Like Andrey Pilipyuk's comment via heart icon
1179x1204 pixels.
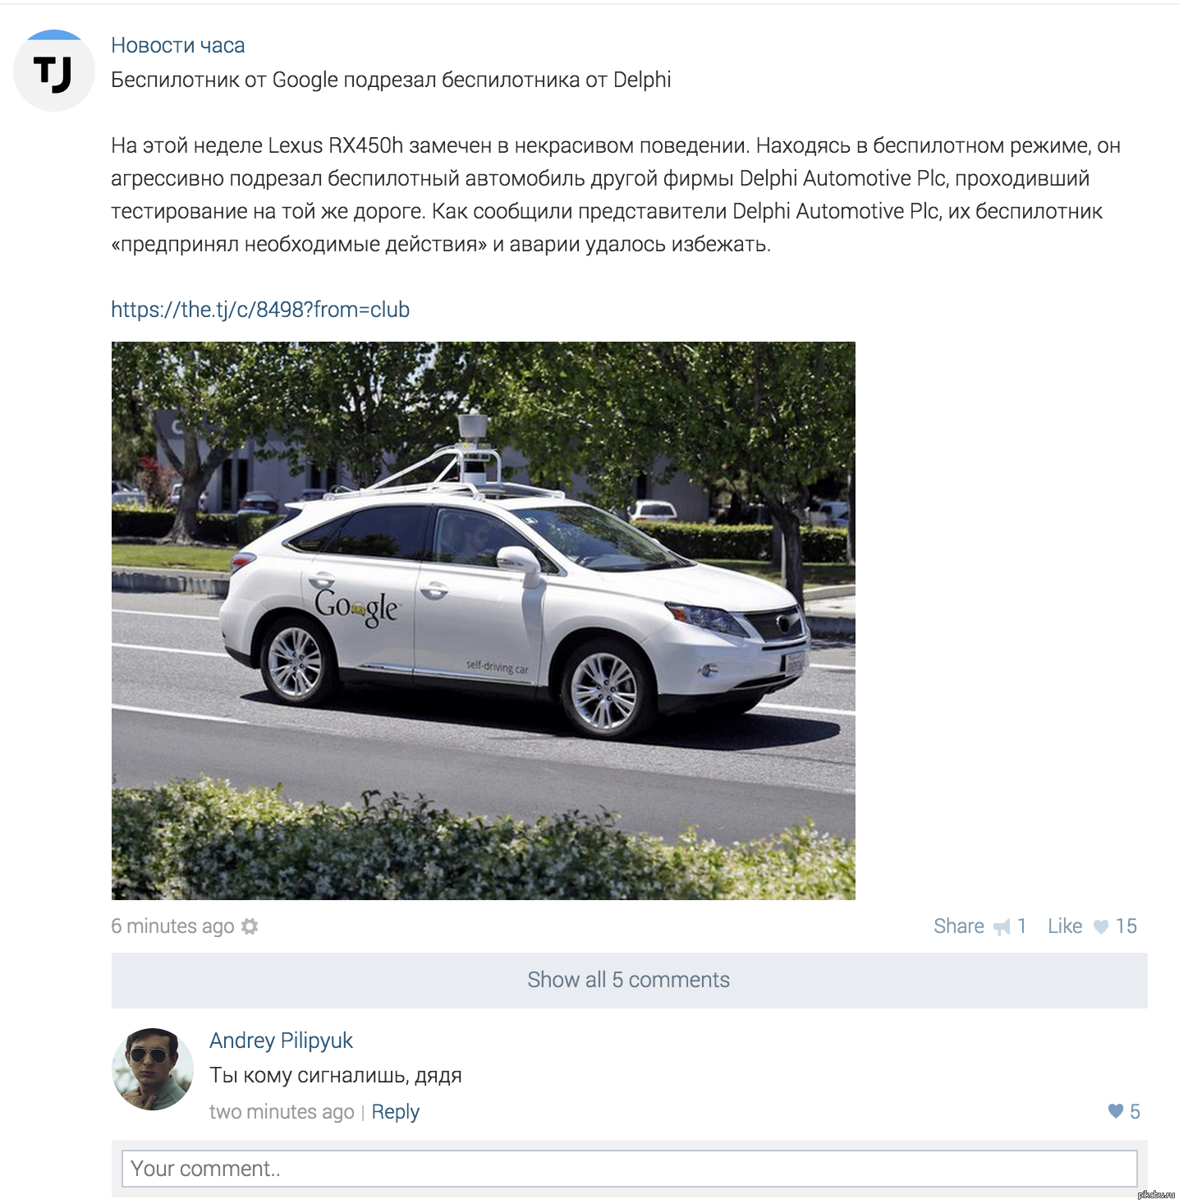tap(1116, 1111)
